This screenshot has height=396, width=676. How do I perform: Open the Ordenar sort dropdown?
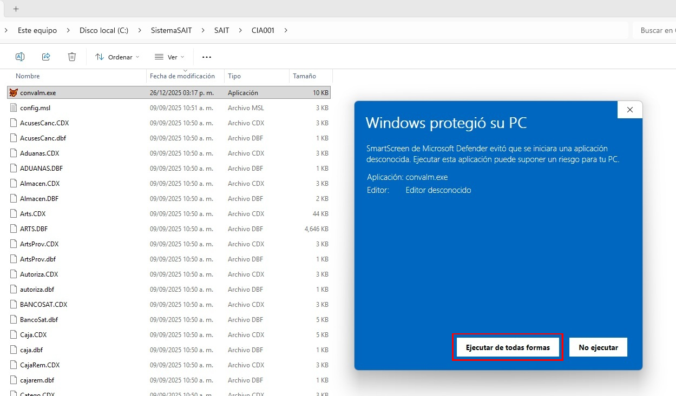click(117, 57)
